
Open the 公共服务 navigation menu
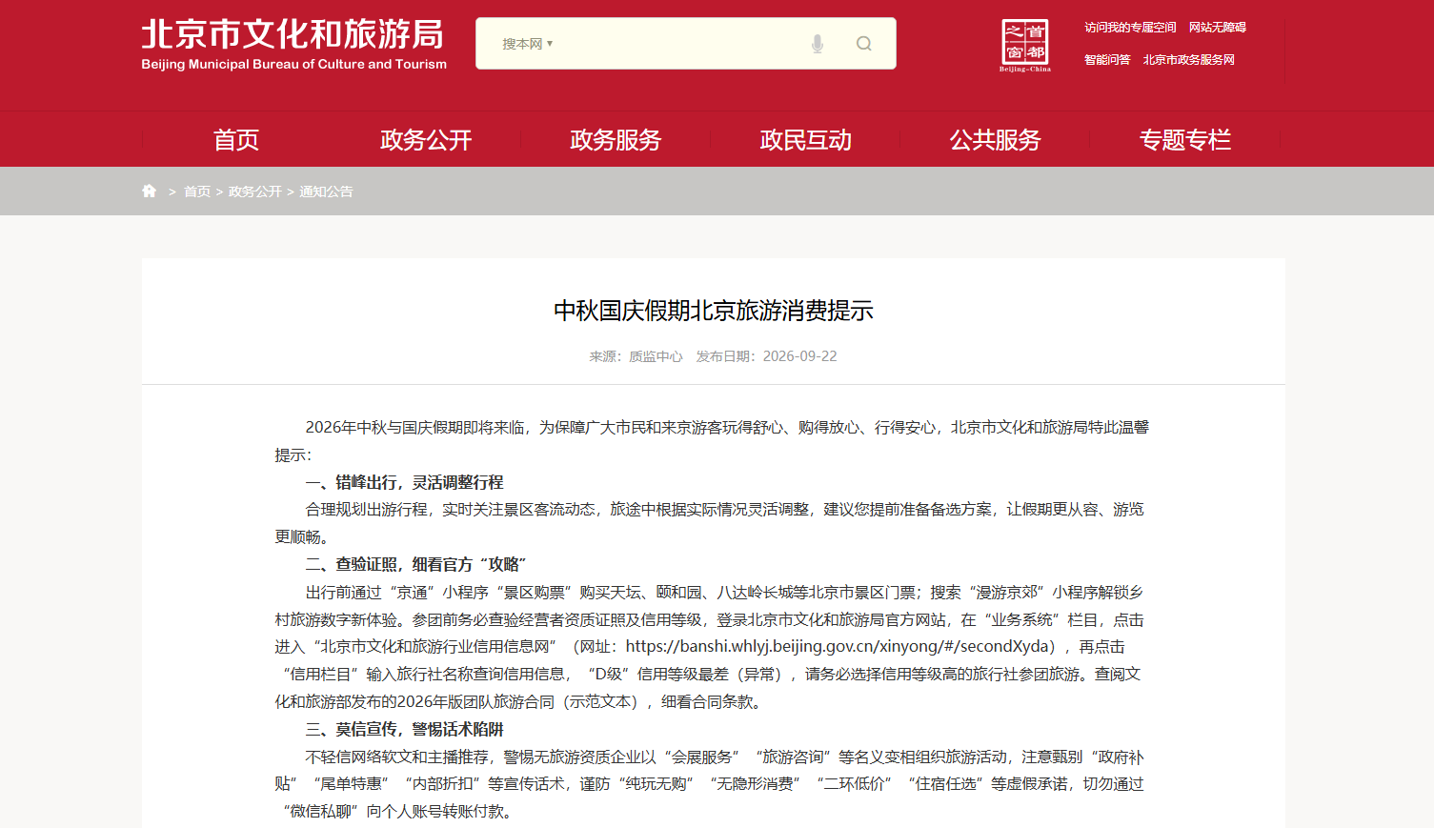pos(995,140)
